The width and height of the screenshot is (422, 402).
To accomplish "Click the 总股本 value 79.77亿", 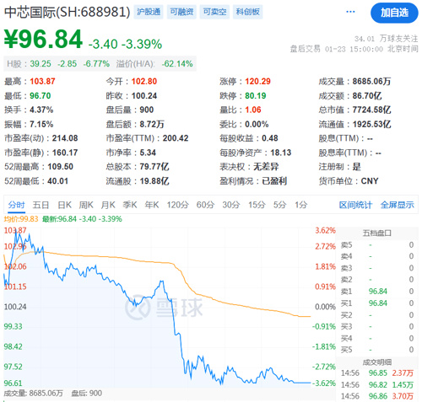I will coord(154,167).
